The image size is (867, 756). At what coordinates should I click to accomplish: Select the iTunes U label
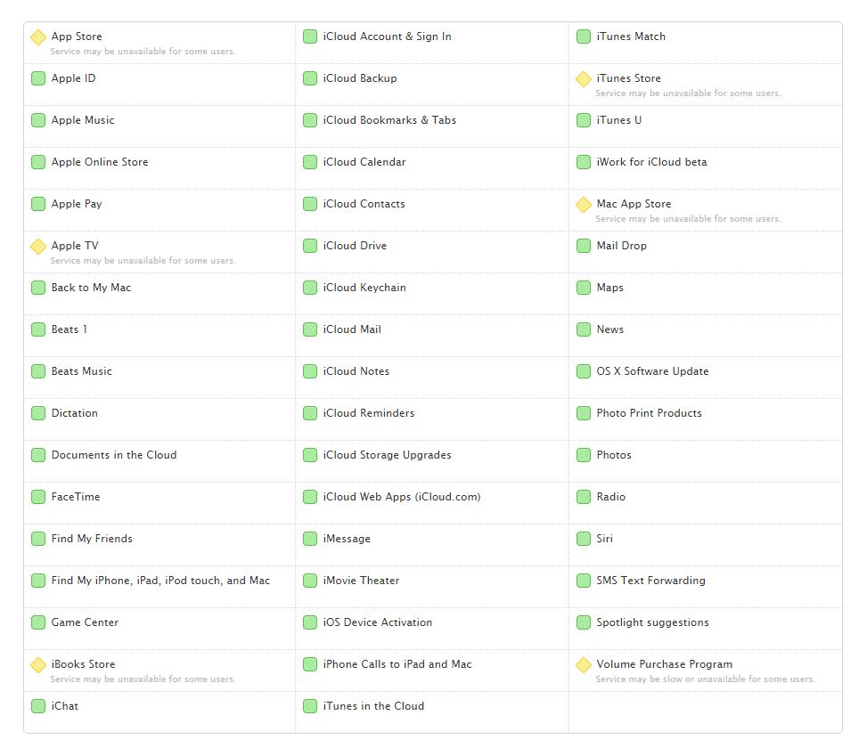[618, 120]
